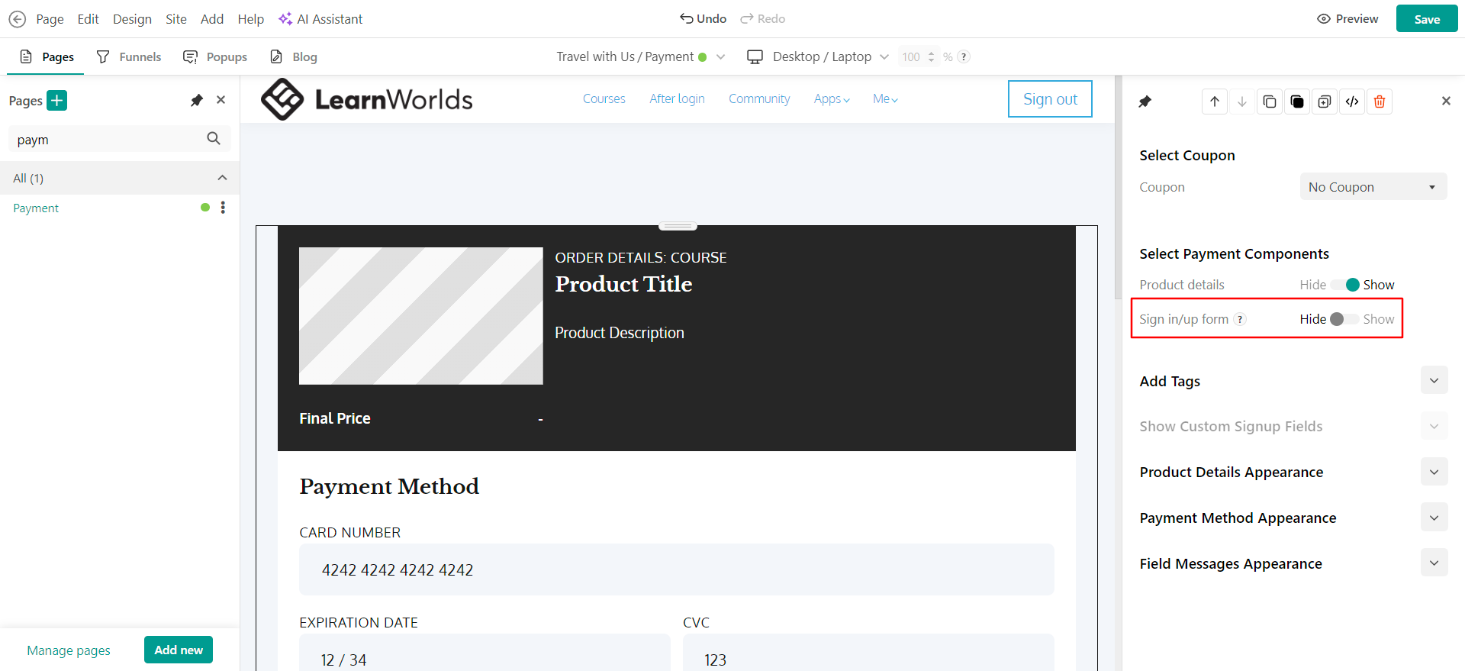The height and width of the screenshot is (671, 1465).
Task: Close the right settings panel
Action: pos(1446,101)
